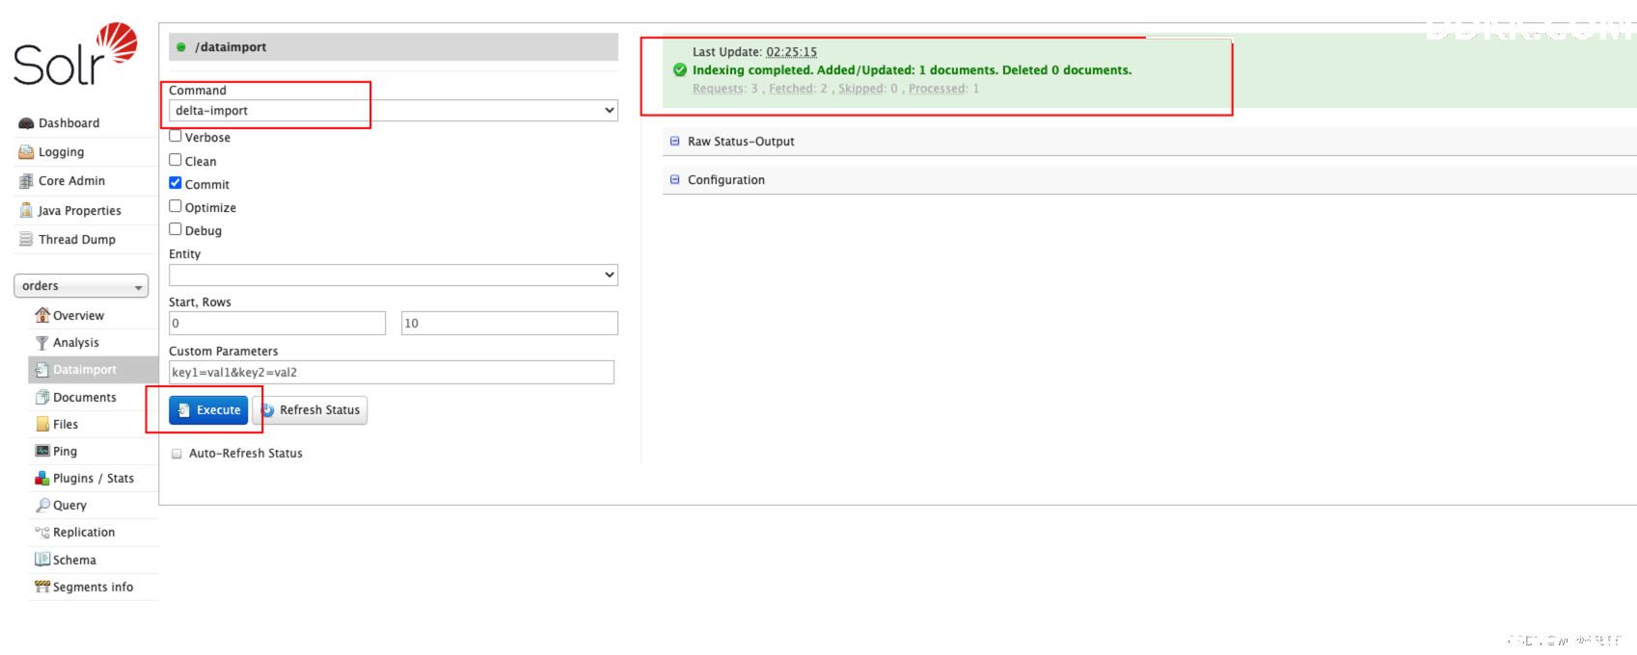Open the Files link
Screen dimensions: 1637x655
65,425
